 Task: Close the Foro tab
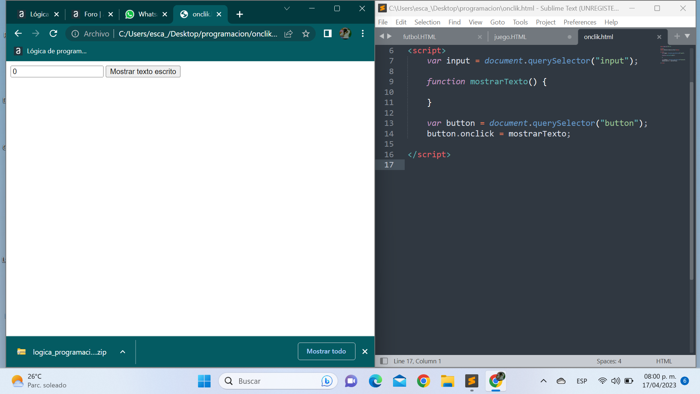coord(110,14)
